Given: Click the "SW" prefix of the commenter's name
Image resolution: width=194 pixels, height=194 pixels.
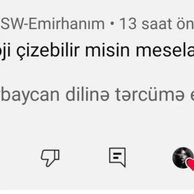Looking at the screenshot, I should 12,24.
